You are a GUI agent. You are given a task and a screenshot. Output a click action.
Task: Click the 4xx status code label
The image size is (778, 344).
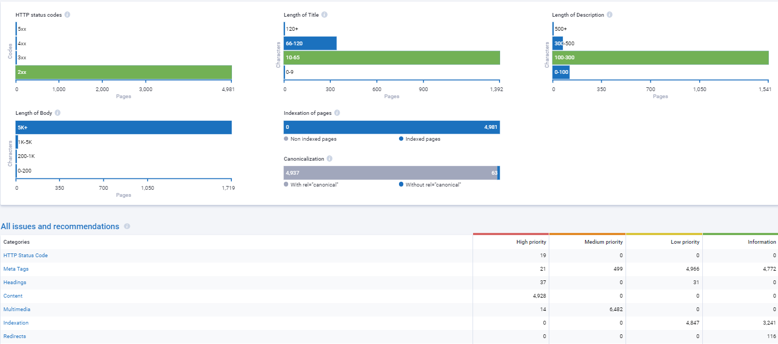22,43
